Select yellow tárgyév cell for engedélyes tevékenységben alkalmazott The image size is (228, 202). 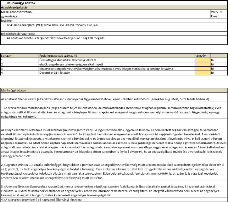coord(202,64)
